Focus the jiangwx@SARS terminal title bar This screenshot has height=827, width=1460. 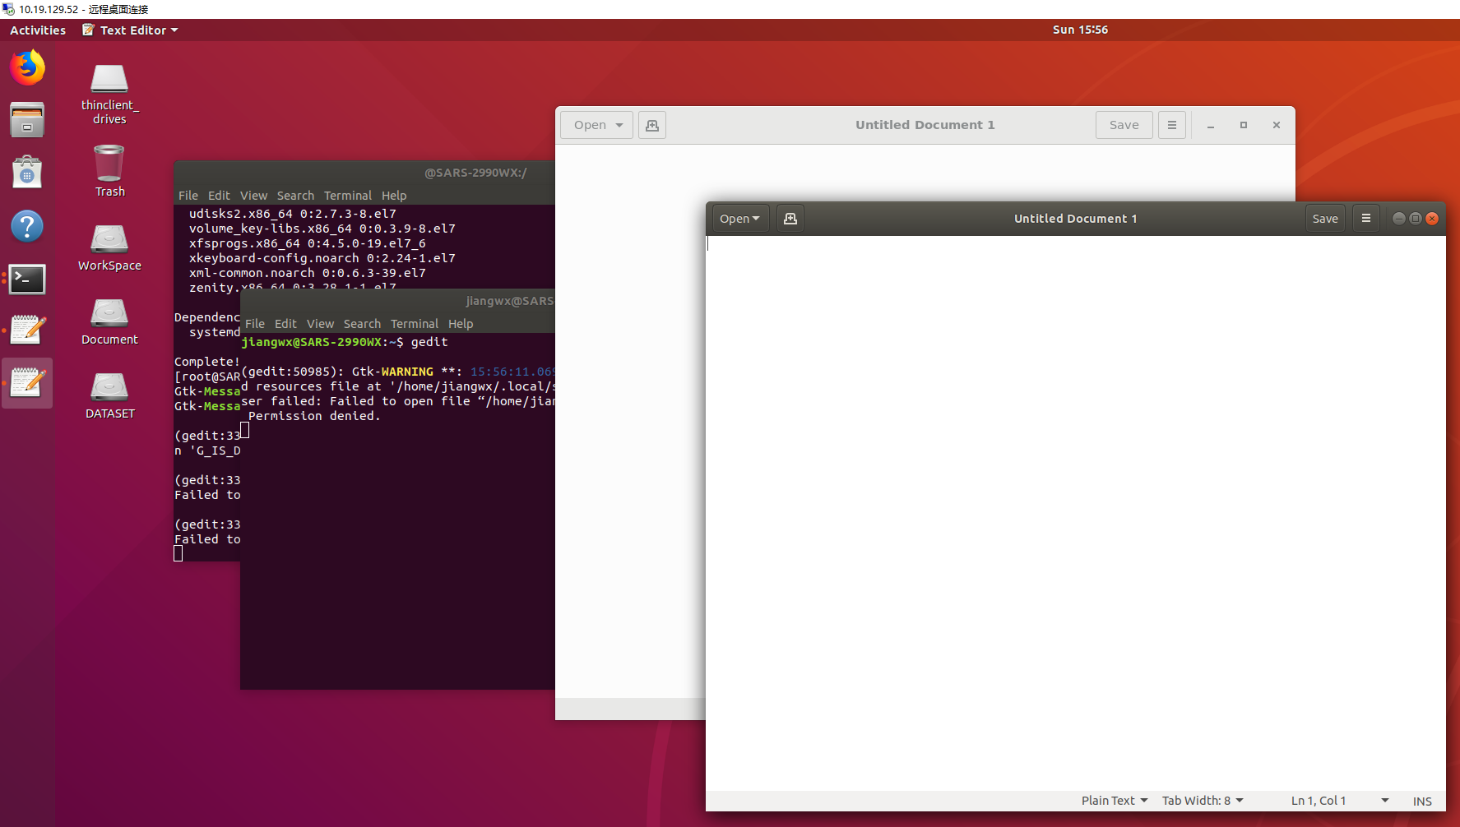(398, 301)
